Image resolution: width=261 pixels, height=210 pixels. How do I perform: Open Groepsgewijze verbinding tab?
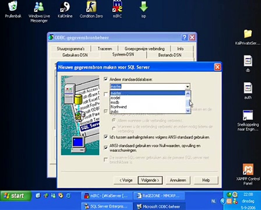[x=144, y=49]
